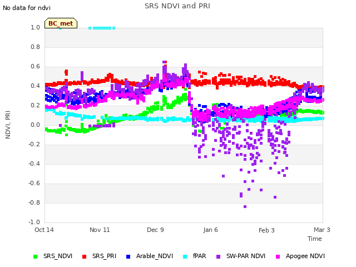Click the Feb 3 x-axis label

266,230
